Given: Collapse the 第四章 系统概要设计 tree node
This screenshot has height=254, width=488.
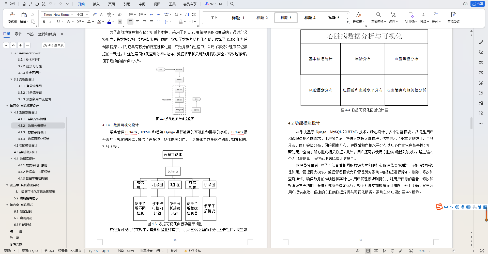Looking at the screenshot, I should [x=7, y=106].
